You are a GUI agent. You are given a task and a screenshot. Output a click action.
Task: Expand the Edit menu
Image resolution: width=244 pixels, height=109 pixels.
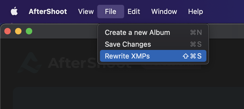(x=134, y=12)
